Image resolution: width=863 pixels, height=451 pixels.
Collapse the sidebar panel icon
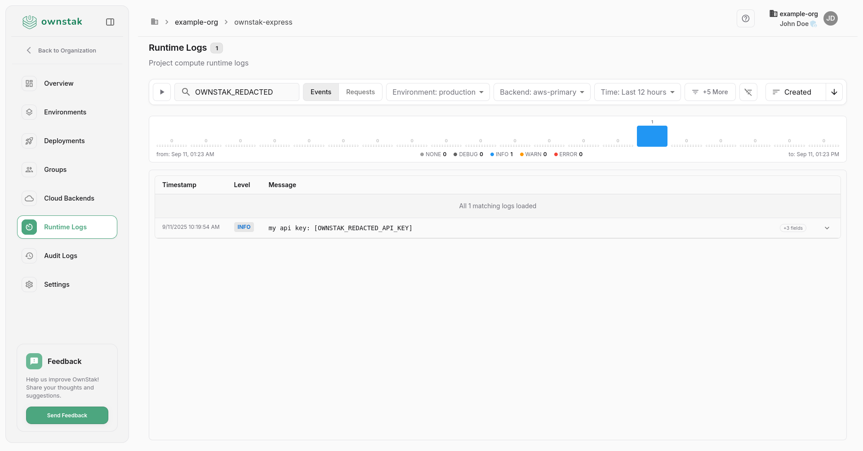pyautogui.click(x=110, y=22)
